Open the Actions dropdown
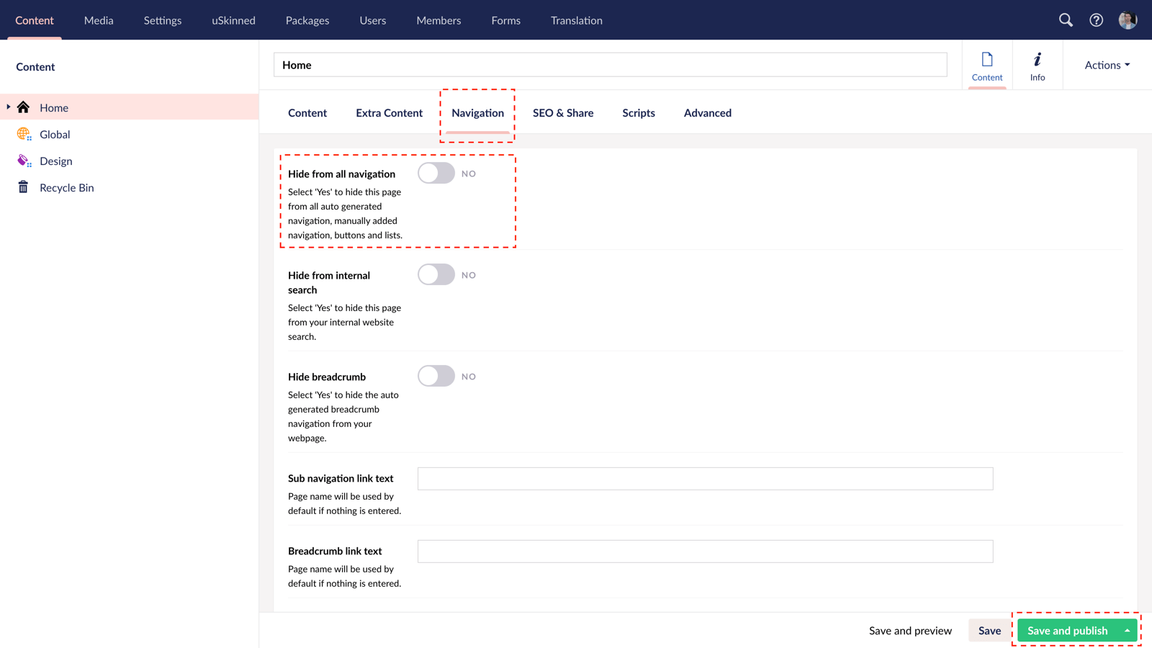The width and height of the screenshot is (1152, 648). tap(1105, 65)
